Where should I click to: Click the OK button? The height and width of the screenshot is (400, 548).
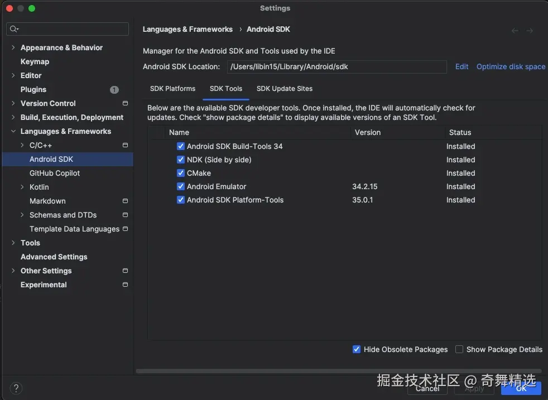521,388
